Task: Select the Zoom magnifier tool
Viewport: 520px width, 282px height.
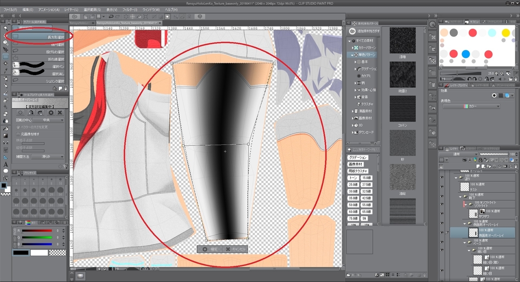Action: [x=6, y=29]
